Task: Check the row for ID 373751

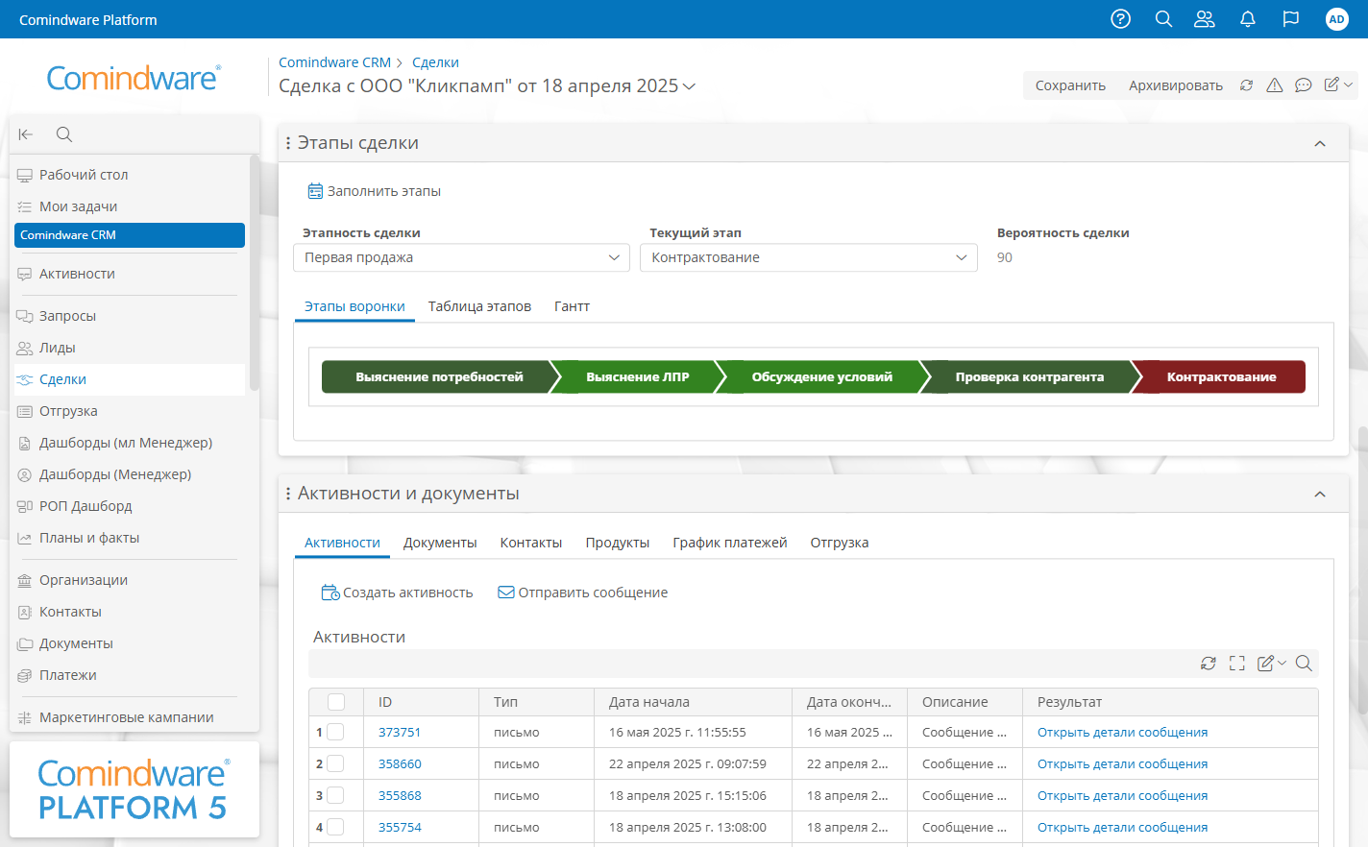Action: [x=335, y=732]
